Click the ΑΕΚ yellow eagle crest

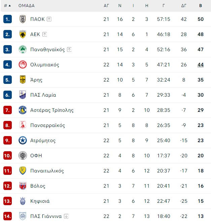[23, 34]
